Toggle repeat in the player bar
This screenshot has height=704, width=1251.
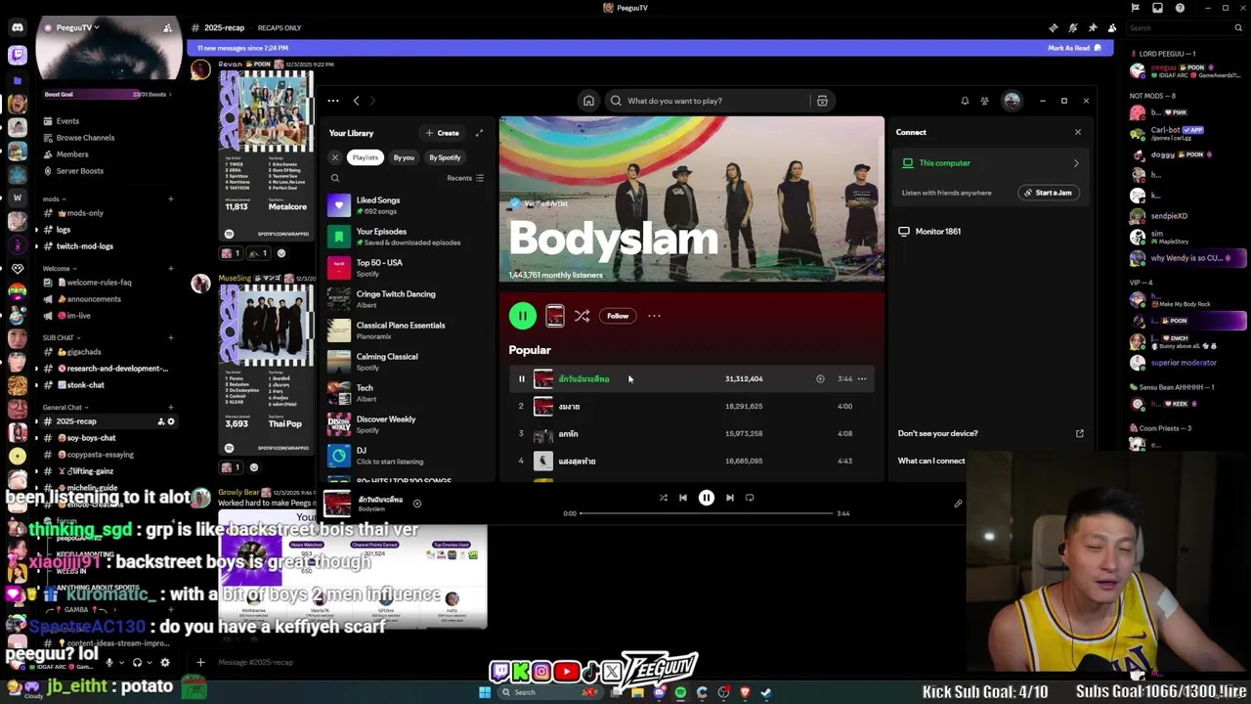[750, 498]
